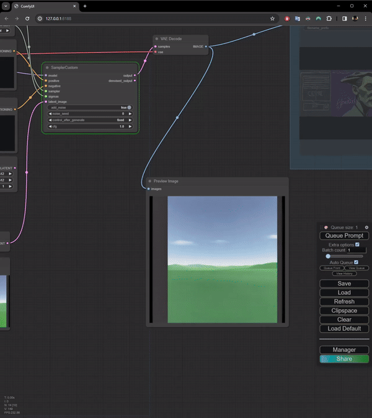The width and height of the screenshot is (372, 418).
Task: Select next control_after_generate option
Action: click(130, 120)
